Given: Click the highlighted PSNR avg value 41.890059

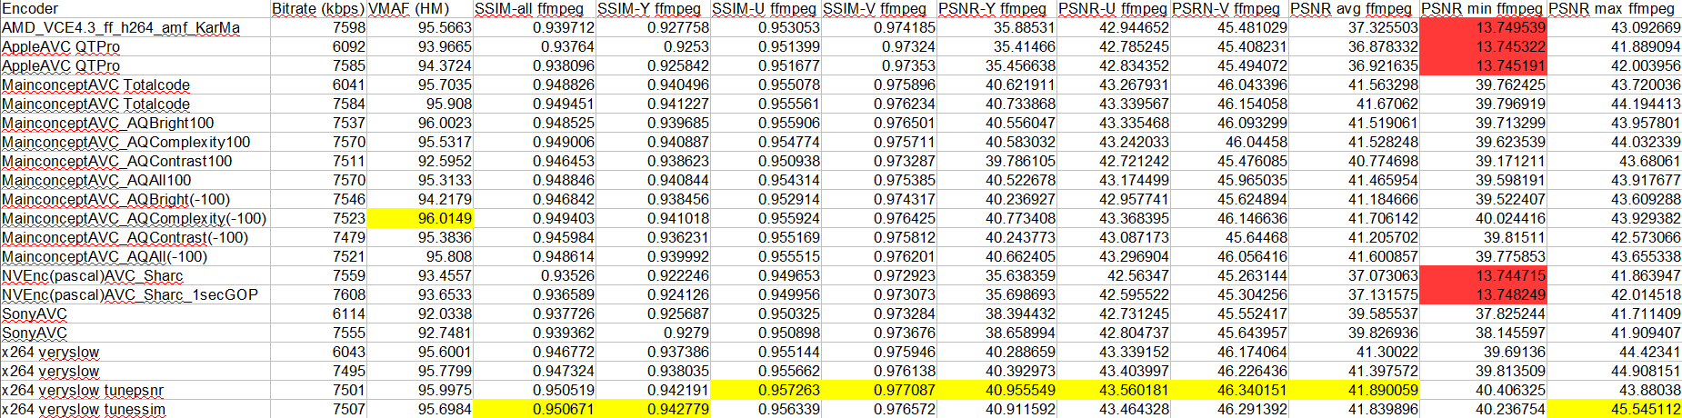Looking at the screenshot, I should pos(1355,391).
